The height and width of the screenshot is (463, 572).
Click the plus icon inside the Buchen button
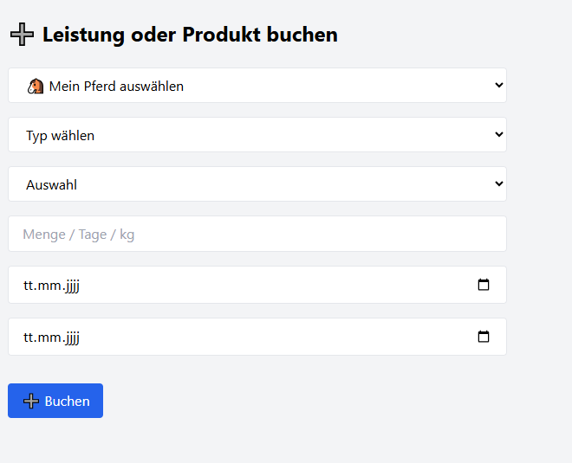pos(31,401)
